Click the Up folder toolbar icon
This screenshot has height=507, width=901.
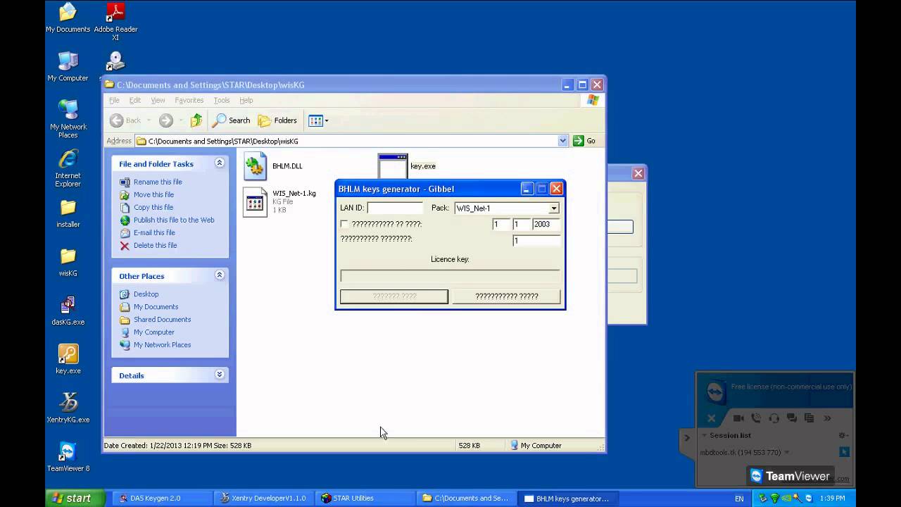point(196,120)
